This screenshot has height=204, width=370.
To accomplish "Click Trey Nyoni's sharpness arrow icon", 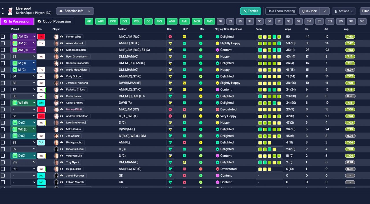I will 184,162.
